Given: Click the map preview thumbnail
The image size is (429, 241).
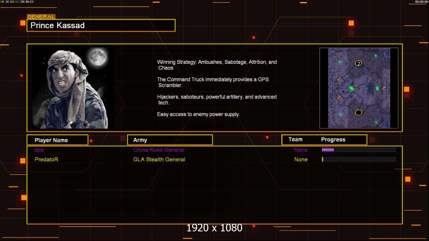Looking at the screenshot, I should [x=359, y=88].
